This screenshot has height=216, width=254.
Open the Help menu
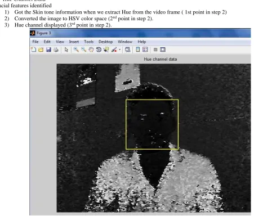pyautogui.click(x=142, y=42)
